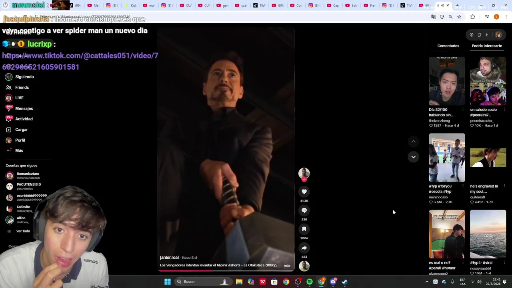This screenshot has width=512, height=288.
Task: Open Spotify from the taskbar
Action: 310,282
